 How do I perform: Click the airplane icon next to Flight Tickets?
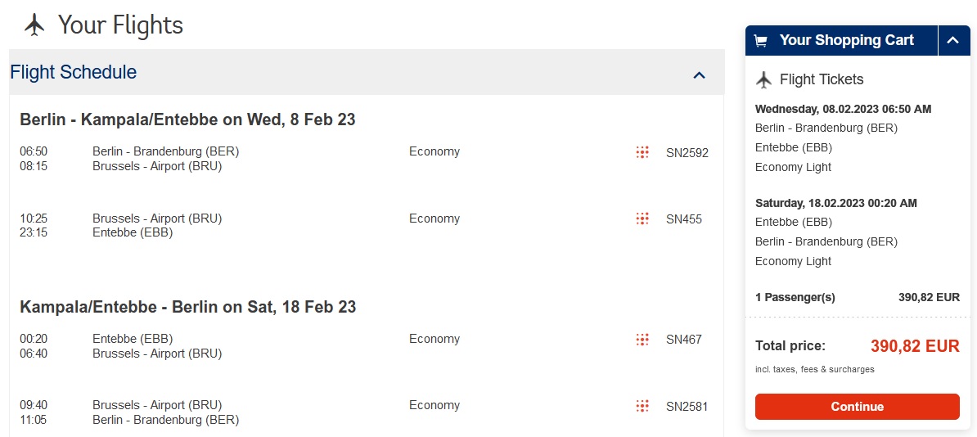click(763, 80)
